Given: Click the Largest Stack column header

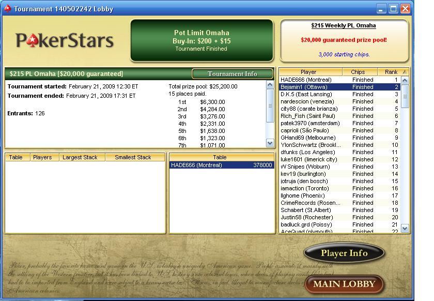Looking at the screenshot, I should 82,157.
